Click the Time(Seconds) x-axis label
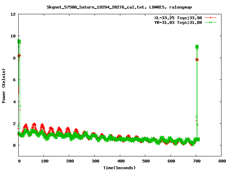This screenshot has height=171, width=229. click(x=120, y=168)
